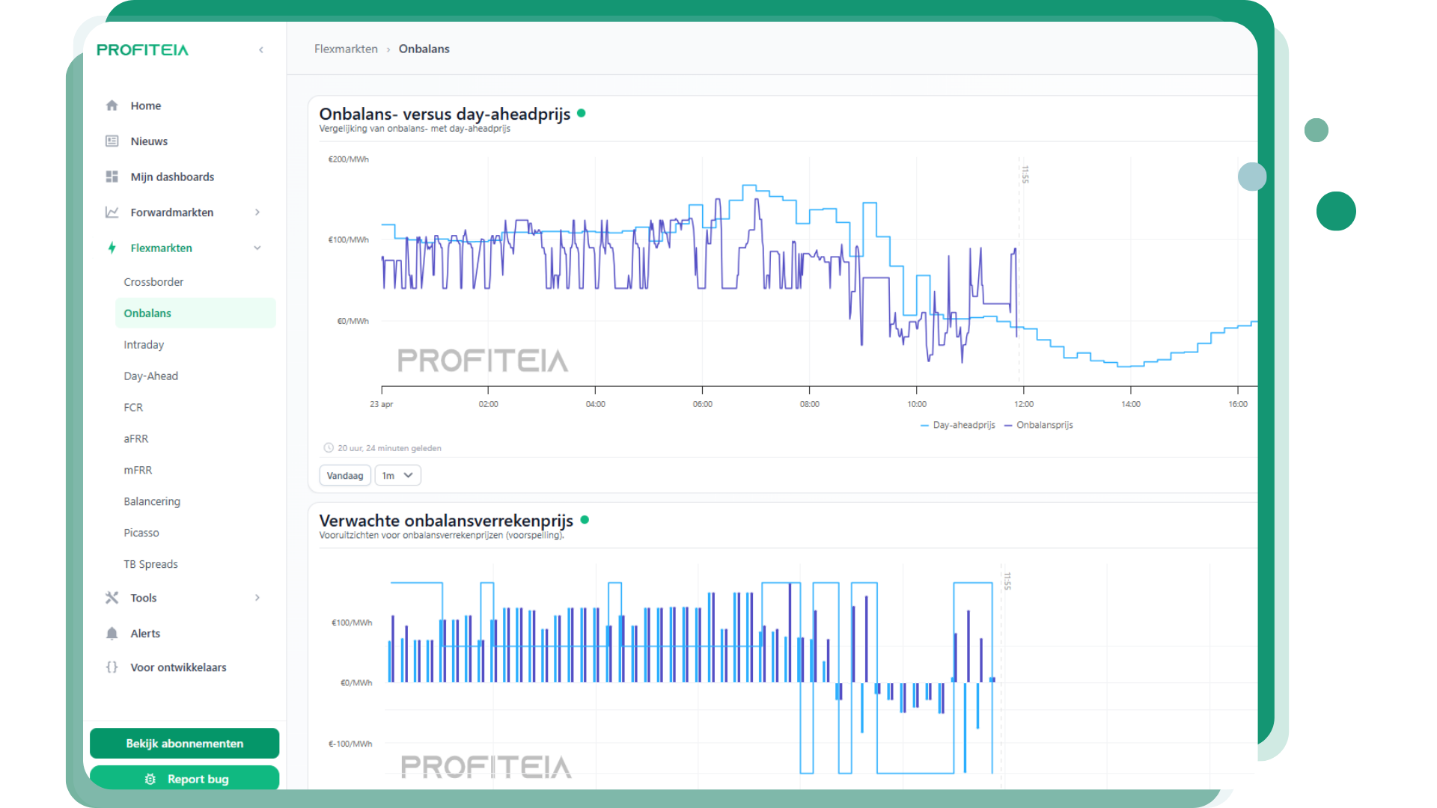Collapse sidebar with the arrow toggle

point(261,50)
